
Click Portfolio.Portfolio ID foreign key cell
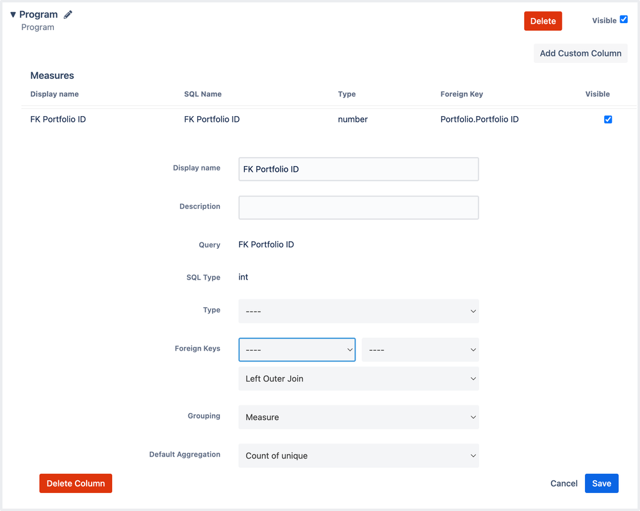pyautogui.click(x=480, y=119)
